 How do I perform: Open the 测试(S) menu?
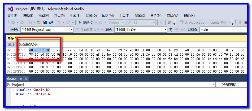click(x=140, y=16)
